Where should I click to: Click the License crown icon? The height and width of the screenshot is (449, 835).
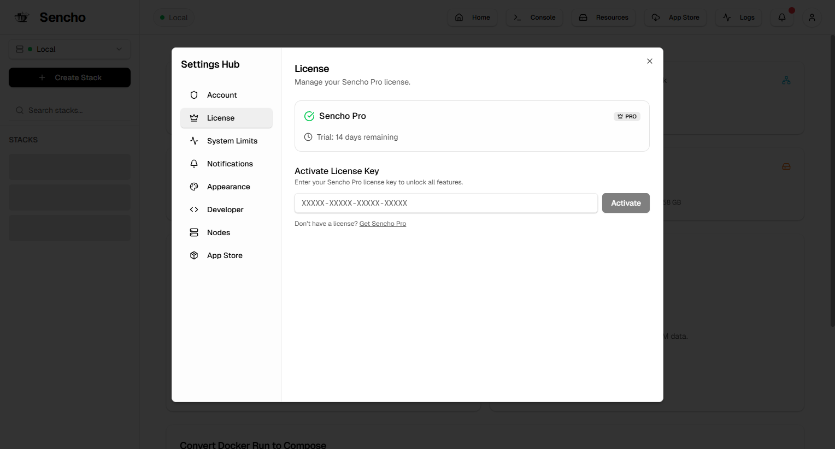click(194, 118)
